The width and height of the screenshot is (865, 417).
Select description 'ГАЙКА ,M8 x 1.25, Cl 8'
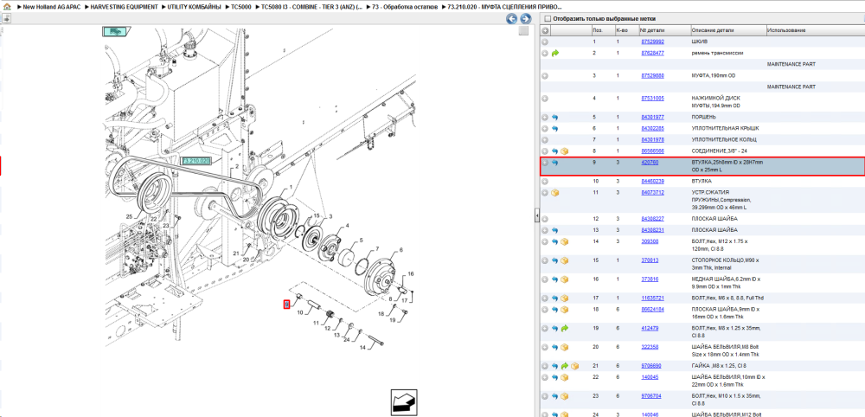(720, 366)
